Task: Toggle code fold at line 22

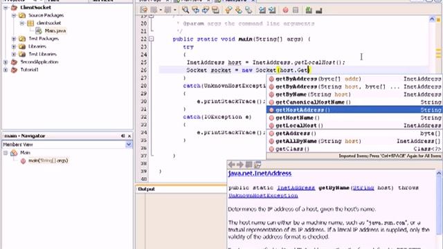Action: pos(152,39)
